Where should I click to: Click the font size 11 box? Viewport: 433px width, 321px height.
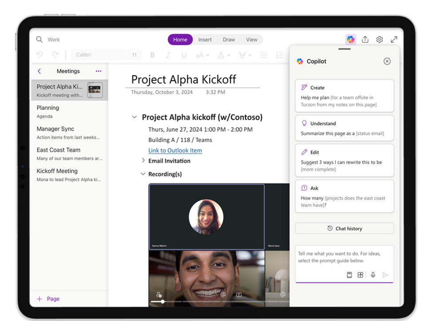pyautogui.click(x=134, y=55)
